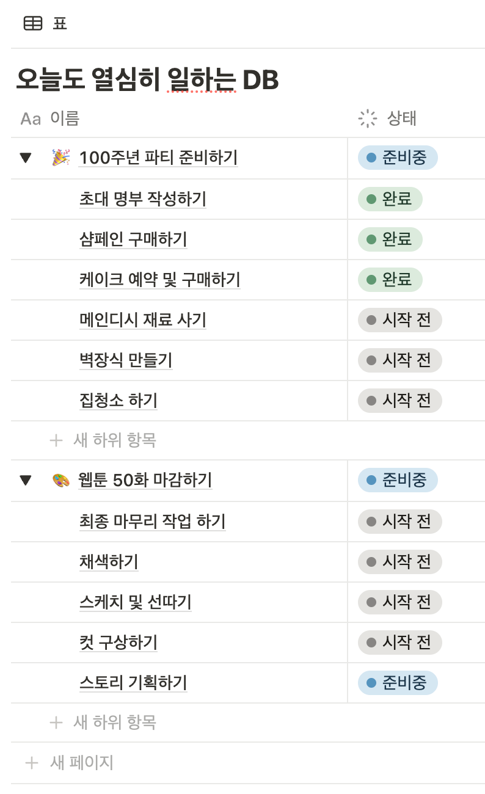The image size is (485, 794).
Task: Collapse the 100주년 파티 준비하기 row
Action: tap(25, 158)
